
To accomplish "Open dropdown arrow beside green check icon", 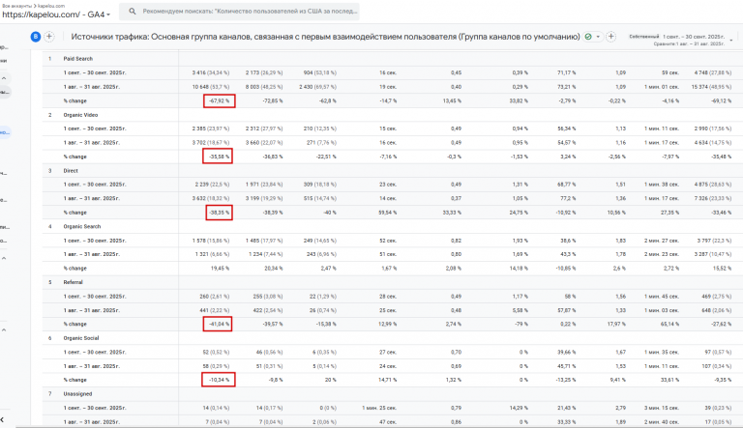I will pos(598,37).
